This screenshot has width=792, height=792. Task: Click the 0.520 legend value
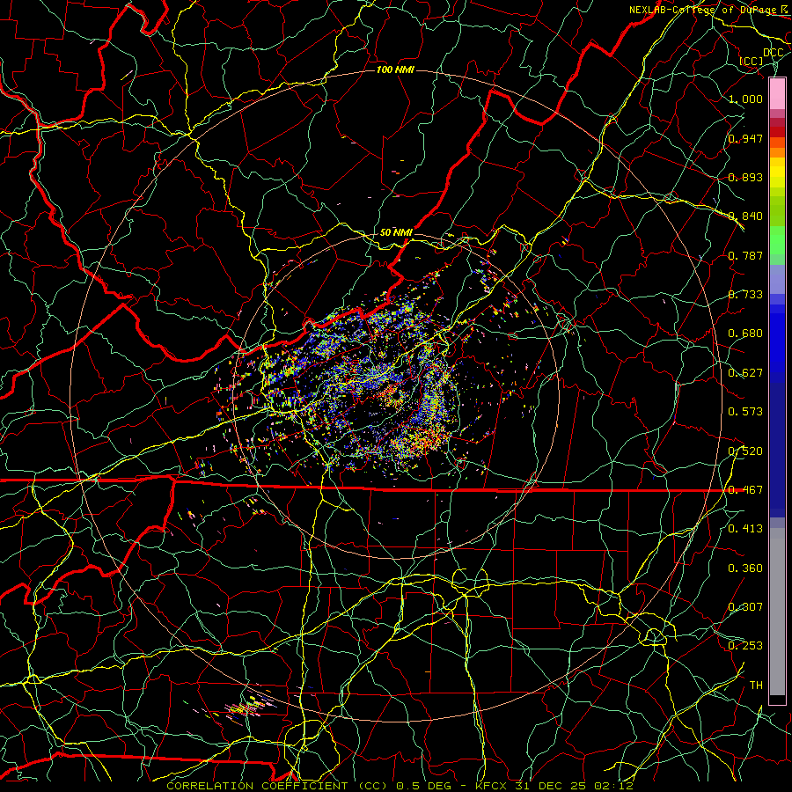(745, 451)
